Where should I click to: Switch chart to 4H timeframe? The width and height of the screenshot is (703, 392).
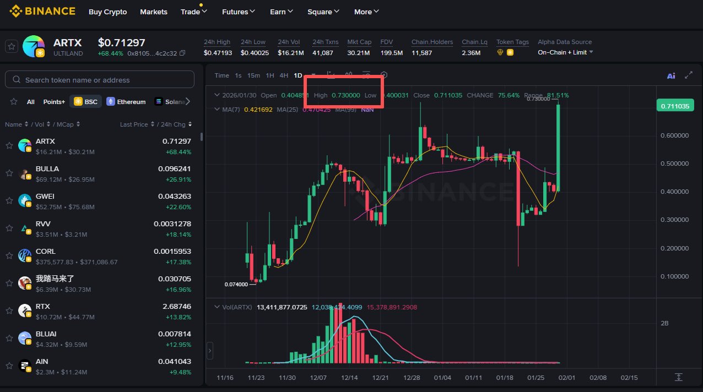284,75
